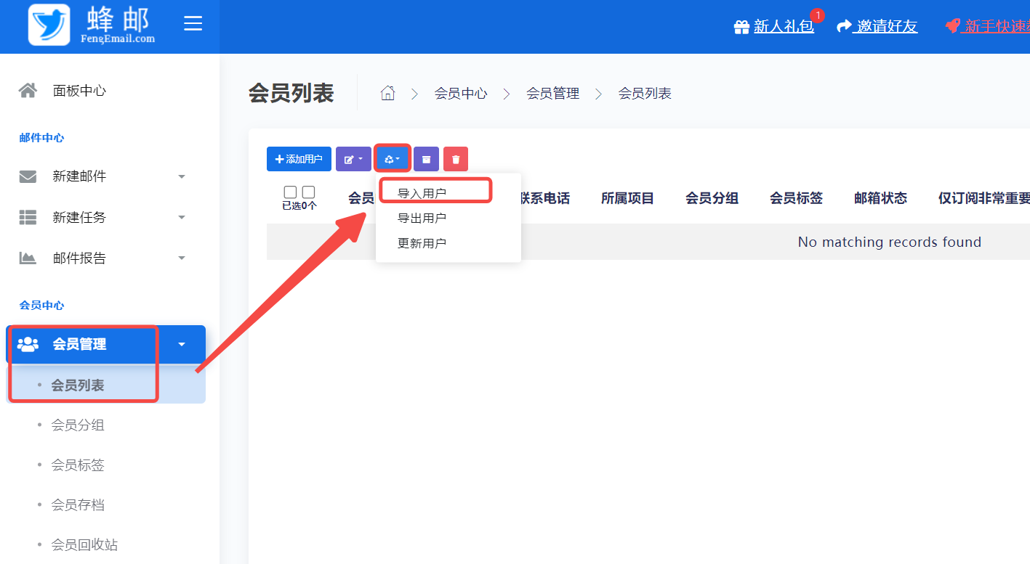
Task: Choose 导入用户 from the dropdown menu
Action: tap(422, 193)
